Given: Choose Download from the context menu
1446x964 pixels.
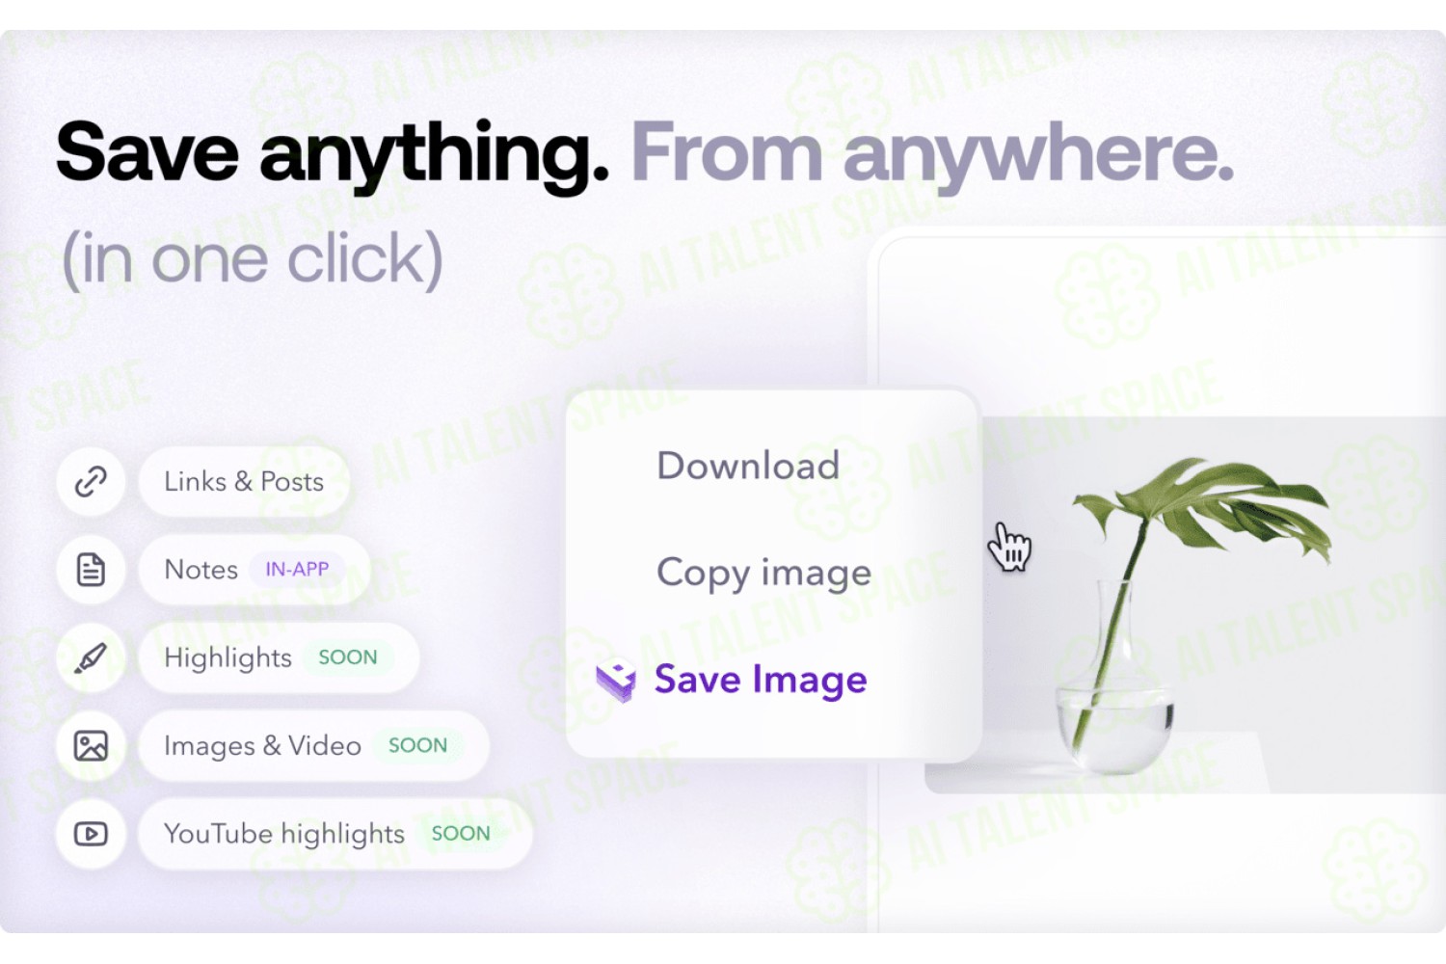Looking at the screenshot, I should click(748, 466).
